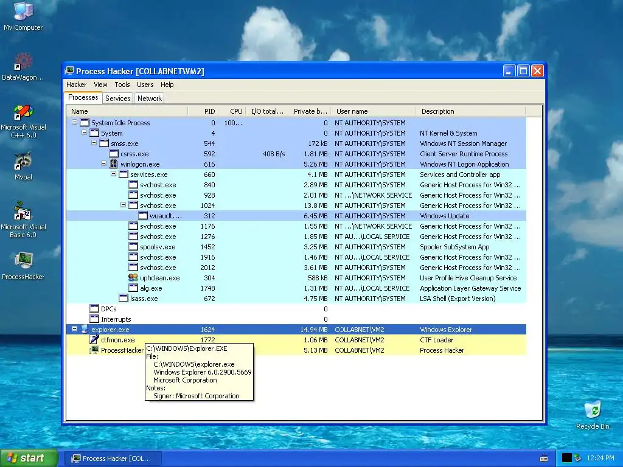Sort by User name column header
This screenshot has height=467, width=623.
[373, 111]
